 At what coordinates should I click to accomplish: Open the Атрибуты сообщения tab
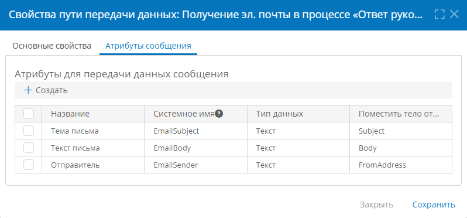click(148, 46)
